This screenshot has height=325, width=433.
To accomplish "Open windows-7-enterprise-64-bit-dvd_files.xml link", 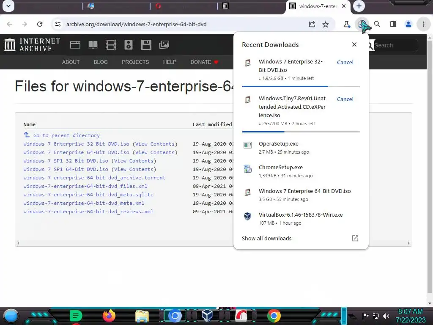I will coord(85,186).
